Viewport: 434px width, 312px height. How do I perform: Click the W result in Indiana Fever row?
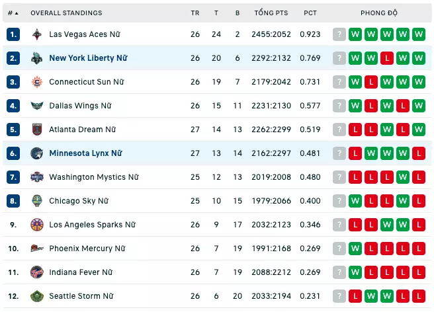(x=355, y=272)
